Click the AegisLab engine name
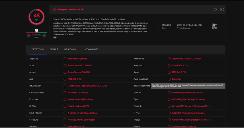 click(34, 59)
